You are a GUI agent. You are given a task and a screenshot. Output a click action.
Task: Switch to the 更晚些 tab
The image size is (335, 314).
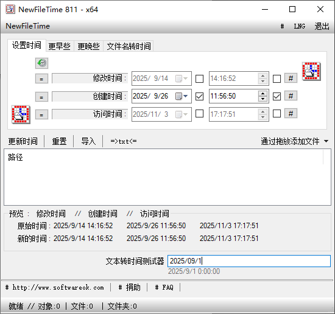89,46
